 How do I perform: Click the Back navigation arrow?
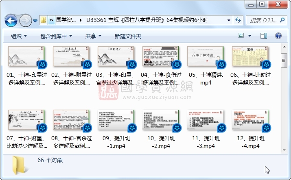(x=11, y=20)
